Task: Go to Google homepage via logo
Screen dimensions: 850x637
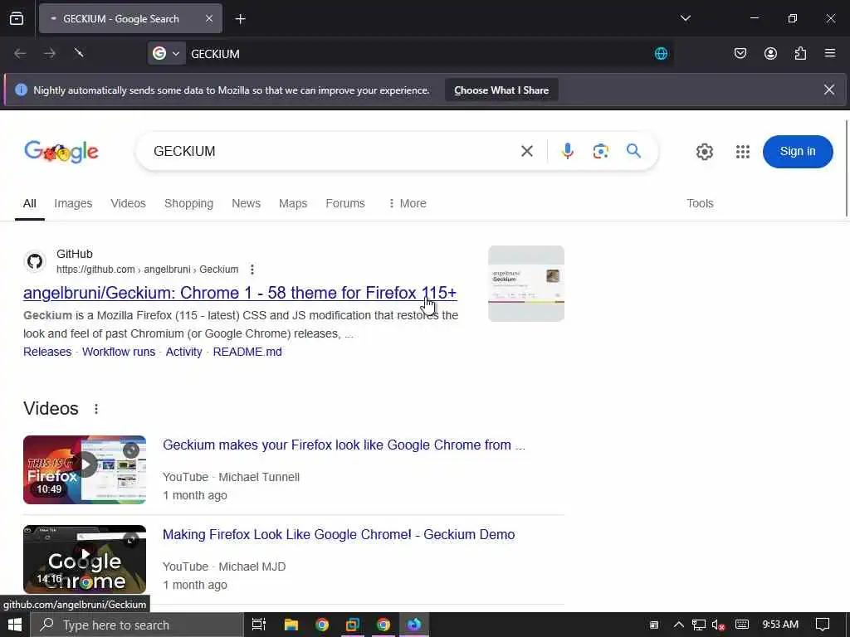Action: [x=61, y=152]
